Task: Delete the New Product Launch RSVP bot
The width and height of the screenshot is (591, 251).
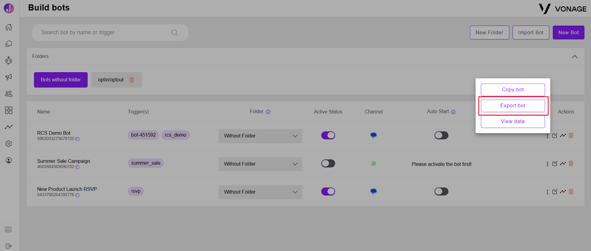Action: (571, 192)
